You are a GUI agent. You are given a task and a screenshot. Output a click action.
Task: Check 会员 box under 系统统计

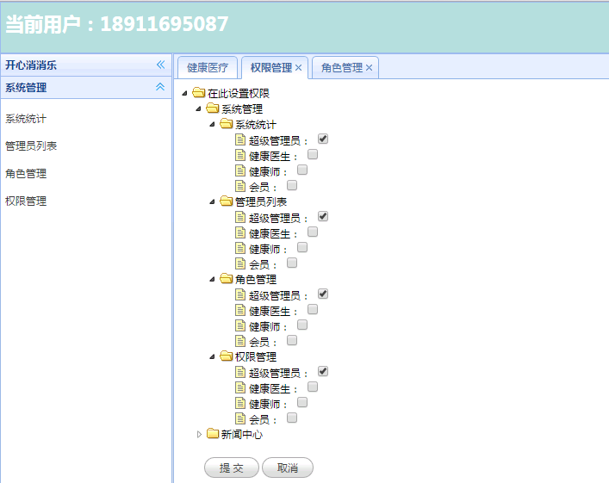292,185
